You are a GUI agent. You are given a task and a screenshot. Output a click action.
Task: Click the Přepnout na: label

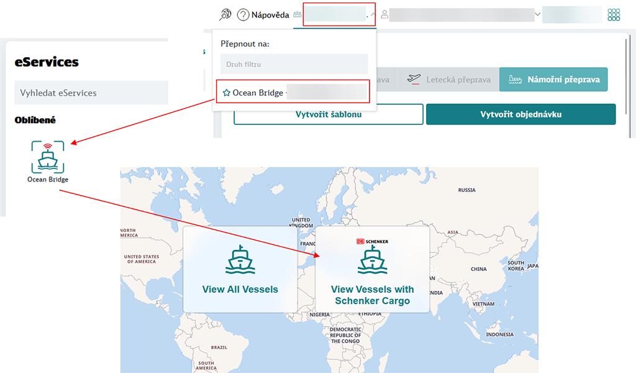[x=245, y=44]
